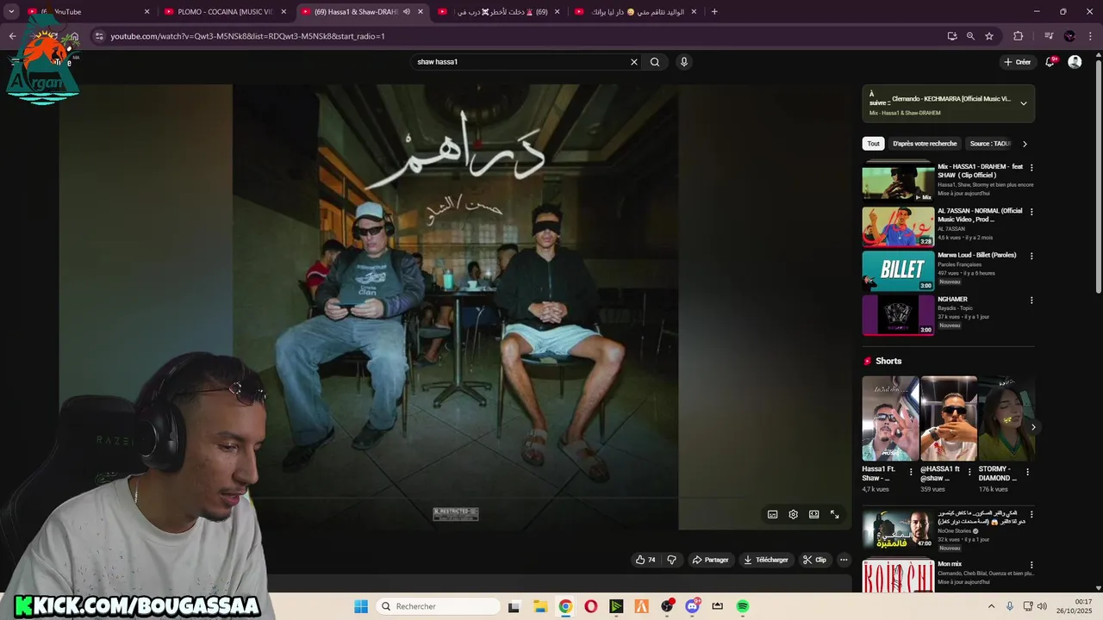Viewport: 1103px width, 620px height.
Task: Open the BILLET video thumbnail
Action: point(899,271)
